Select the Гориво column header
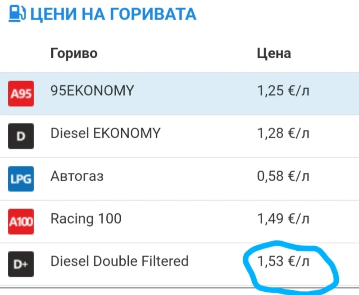The image size is (359, 295). (74, 53)
